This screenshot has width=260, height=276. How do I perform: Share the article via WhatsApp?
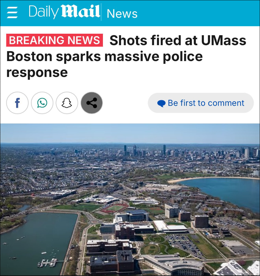[42, 103]
